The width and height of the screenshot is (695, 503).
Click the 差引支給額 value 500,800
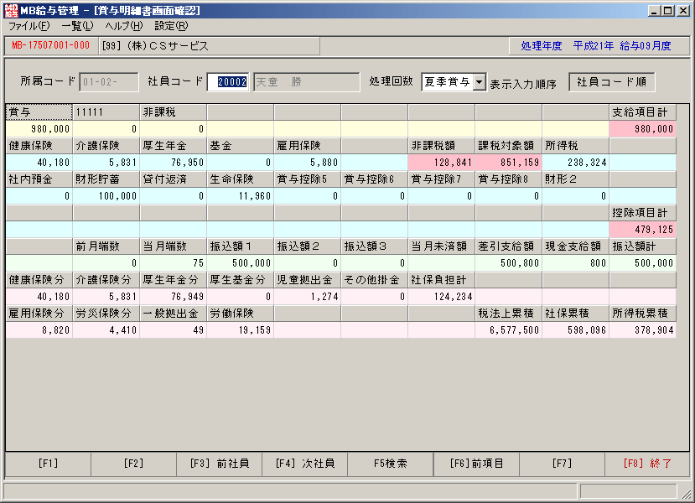tap(508, 263)
